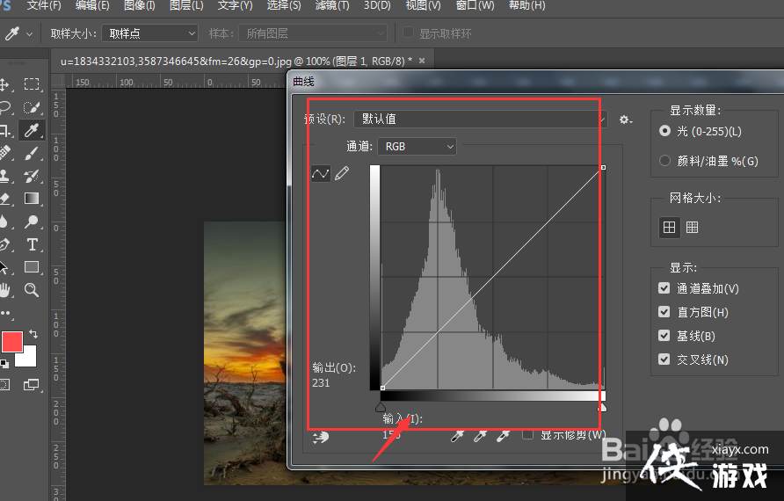The height and width of the screenshot is (501, 784).
Task: Select the Light (0-255) radio button
Action: (665, 131)
